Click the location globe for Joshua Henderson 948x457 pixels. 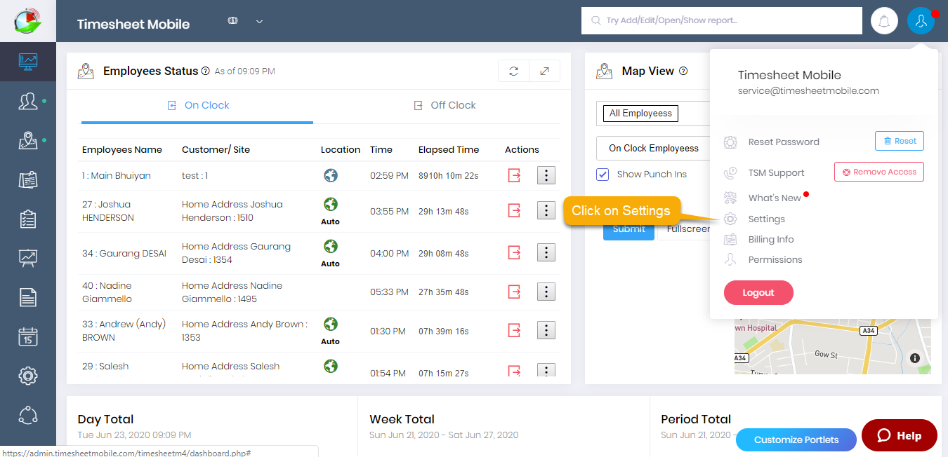click(331, 204)
